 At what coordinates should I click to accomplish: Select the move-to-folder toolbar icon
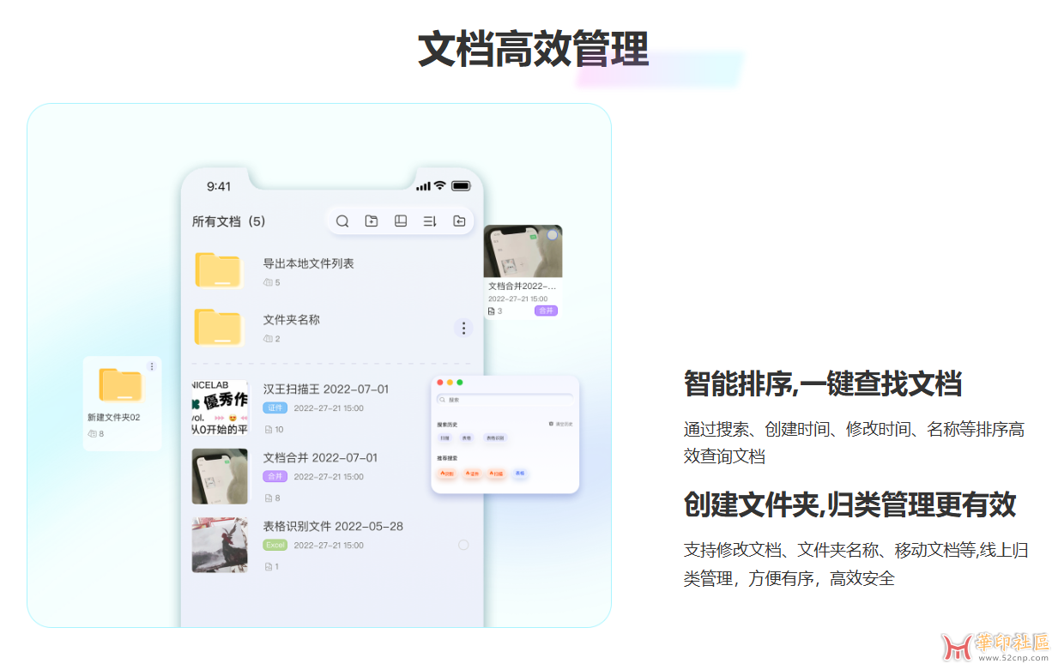pyautogui.click(x=459, y=220)
